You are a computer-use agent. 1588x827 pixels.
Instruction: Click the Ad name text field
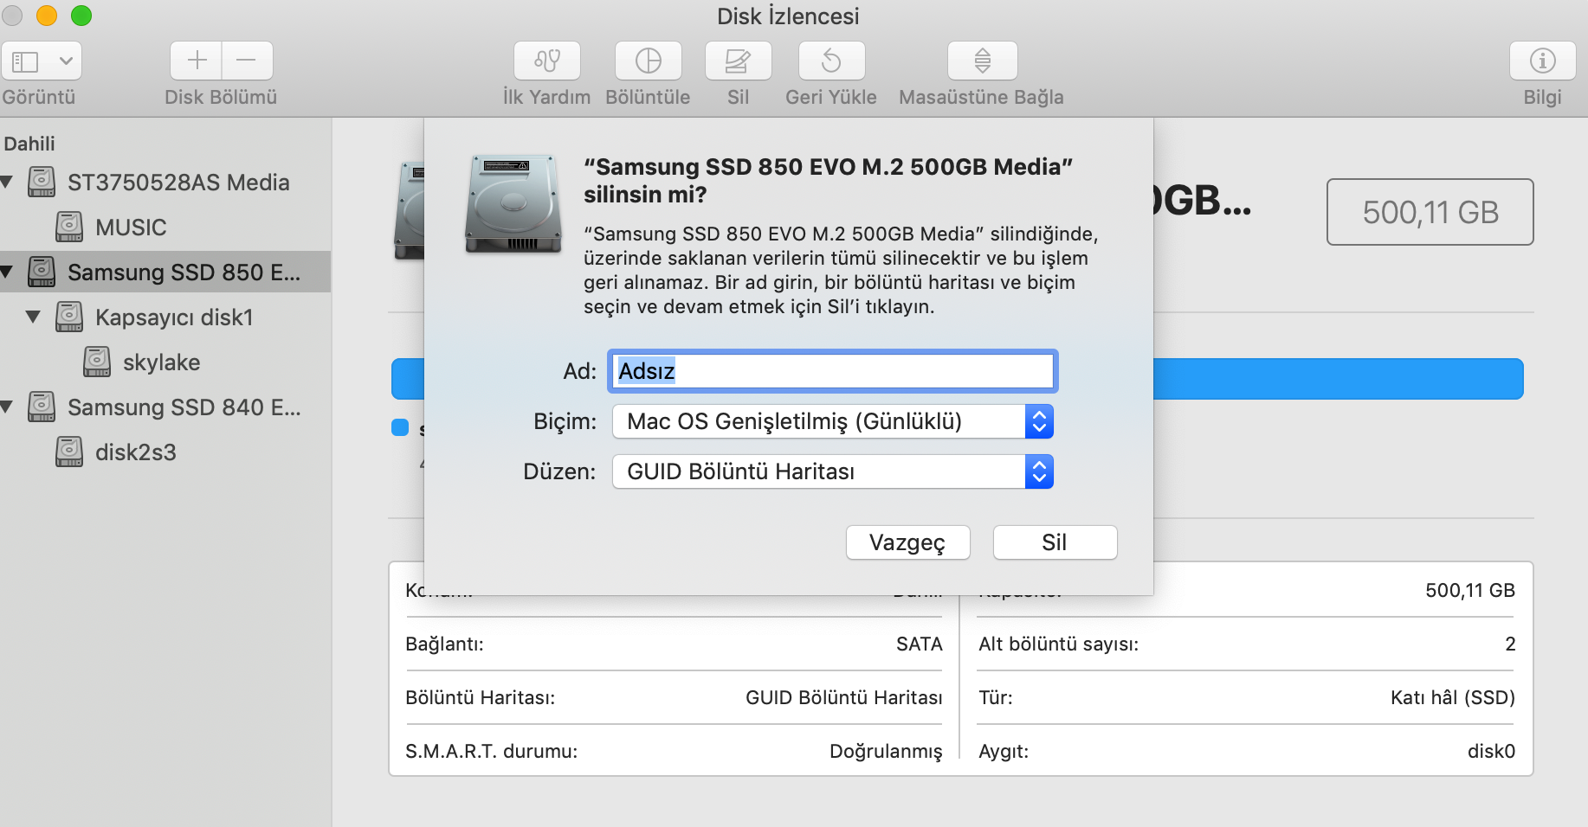[832, 371]
